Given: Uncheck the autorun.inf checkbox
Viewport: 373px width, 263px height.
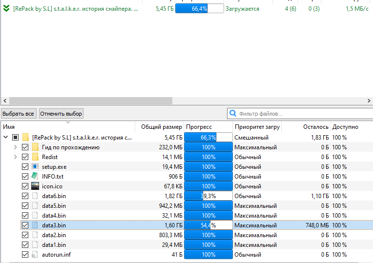Looking at the screenshot, I should click(x=25, y=254).
